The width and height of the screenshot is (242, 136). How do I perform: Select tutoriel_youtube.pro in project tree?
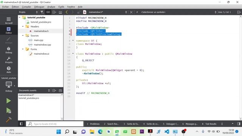41,22
